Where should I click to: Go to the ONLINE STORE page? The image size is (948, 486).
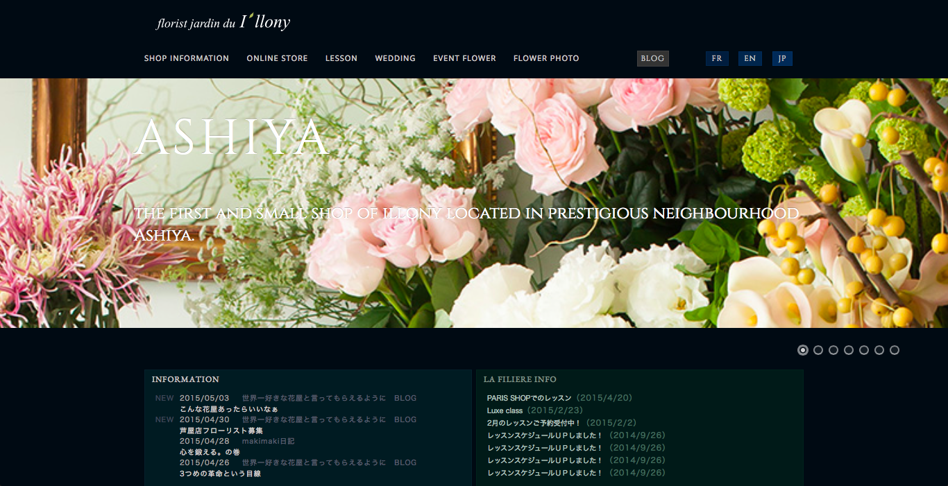tap(277, 58)
